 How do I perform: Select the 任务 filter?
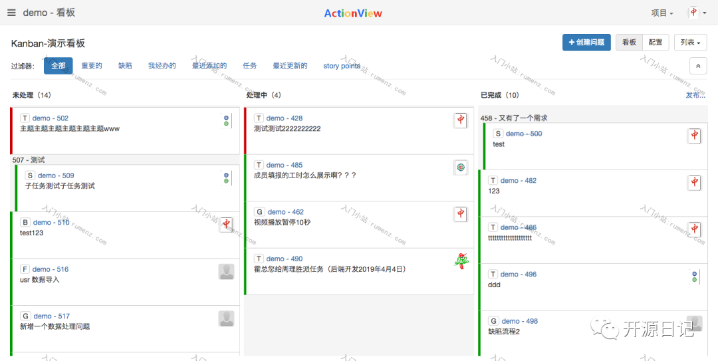coord(249,66)
